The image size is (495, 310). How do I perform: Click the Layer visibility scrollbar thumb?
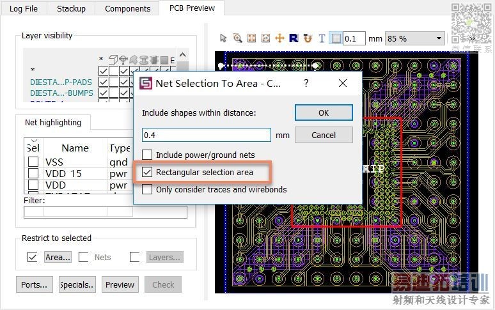[x=182, y=66]
